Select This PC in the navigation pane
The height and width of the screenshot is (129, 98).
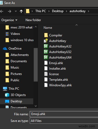tap(11, 89)
